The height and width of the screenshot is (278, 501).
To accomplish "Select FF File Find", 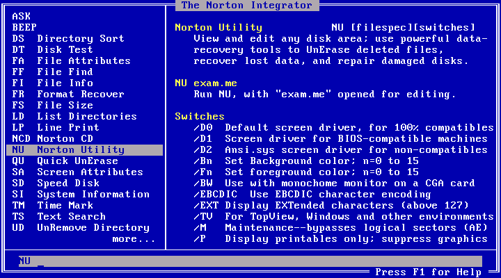I will click(52, 72).
